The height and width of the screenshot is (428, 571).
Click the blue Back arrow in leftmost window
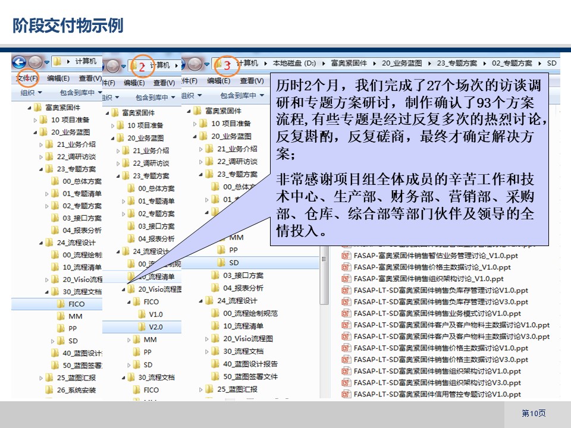(19, 61)
